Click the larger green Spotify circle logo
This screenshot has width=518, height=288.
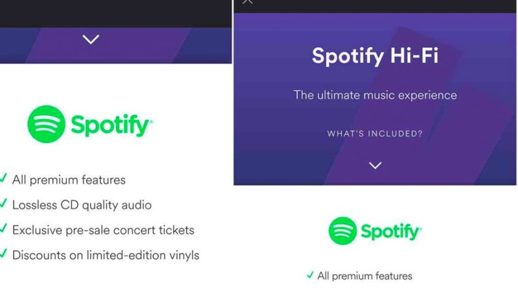point(47,124)
